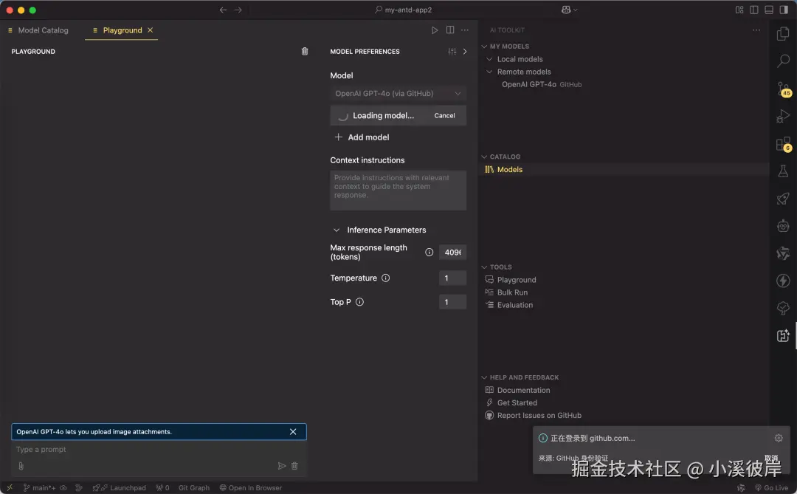Open notification settings gear icon

click(x=779, y=438)
